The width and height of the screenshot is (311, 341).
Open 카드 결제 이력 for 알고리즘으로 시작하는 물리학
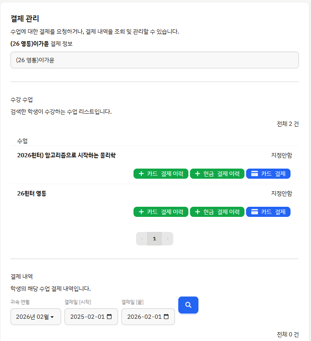point(161,173)
